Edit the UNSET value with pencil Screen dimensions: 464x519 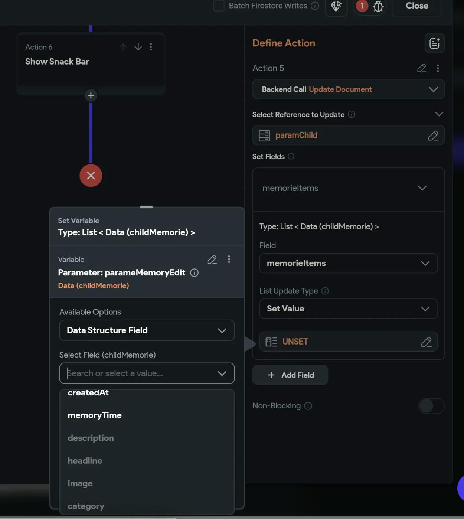[426, 342]
